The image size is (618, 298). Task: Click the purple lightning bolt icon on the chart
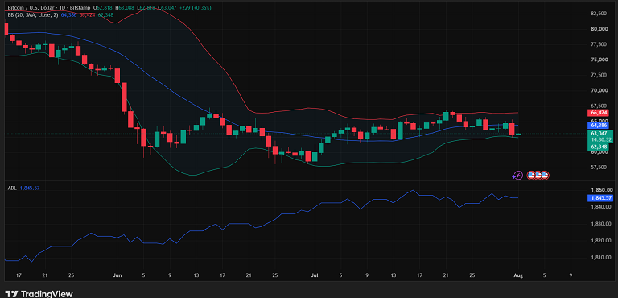click(518, 175)
